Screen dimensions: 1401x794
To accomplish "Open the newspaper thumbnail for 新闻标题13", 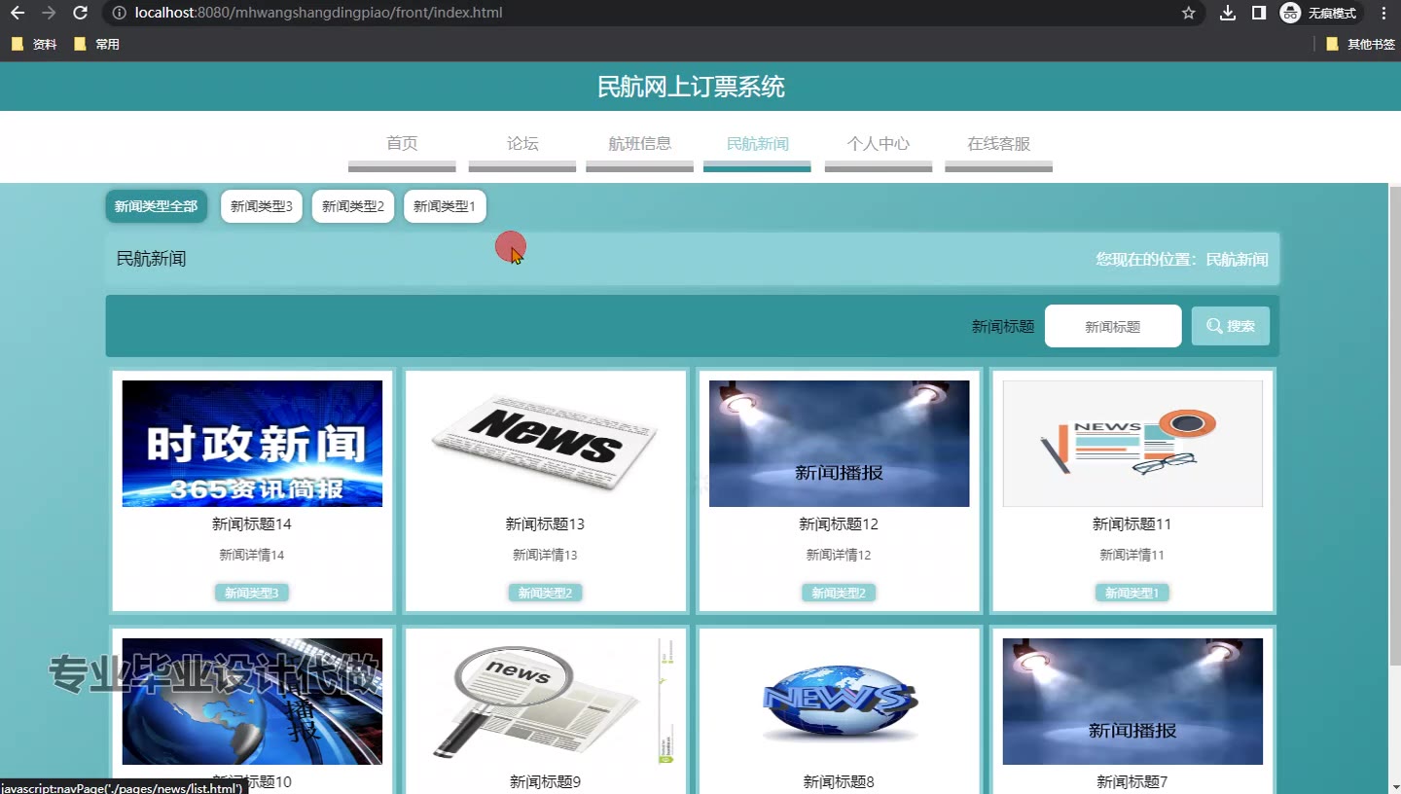I will tap(545, 444).
